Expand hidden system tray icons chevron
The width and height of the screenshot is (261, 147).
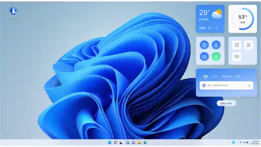point(229,143)
